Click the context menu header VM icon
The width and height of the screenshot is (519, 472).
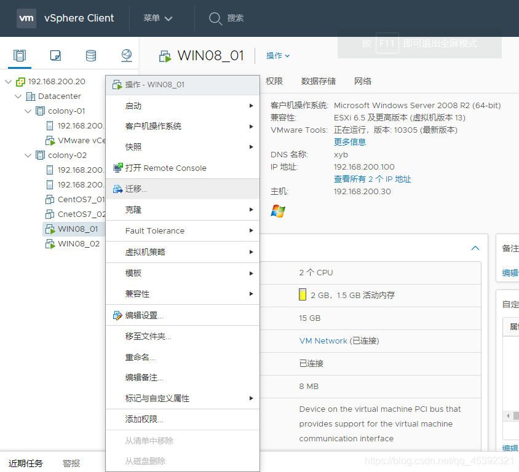coord(117,85)
